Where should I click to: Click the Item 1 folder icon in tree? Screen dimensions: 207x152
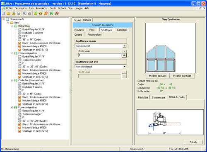(x=12, y=22)
